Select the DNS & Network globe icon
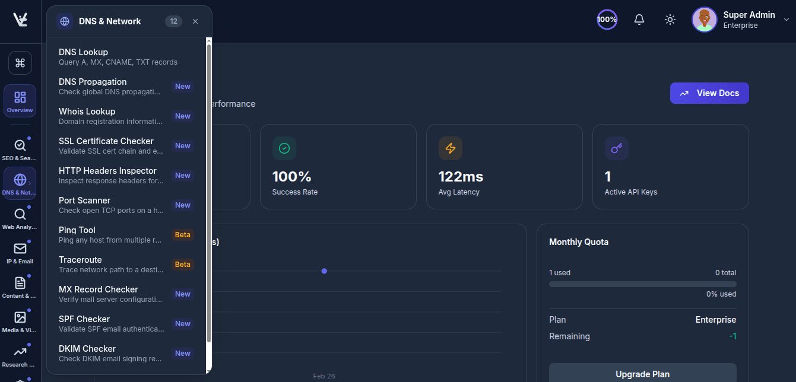Viewport: 796px width, 382px height. click(20, 179)
